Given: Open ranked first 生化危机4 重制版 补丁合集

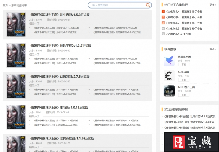Looking at the screenshot, I should point(184,12).
